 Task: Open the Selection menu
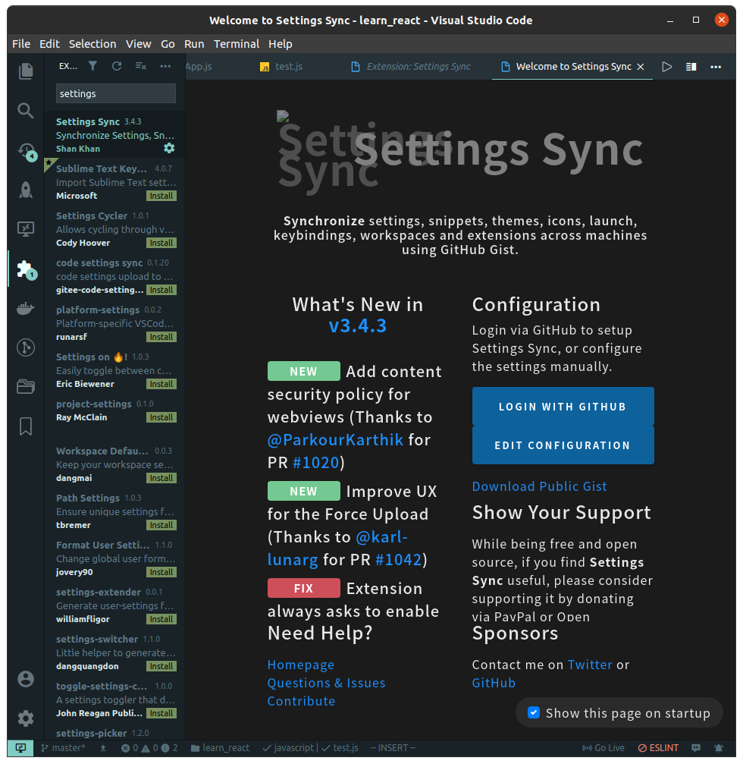(x=92, y=44)
